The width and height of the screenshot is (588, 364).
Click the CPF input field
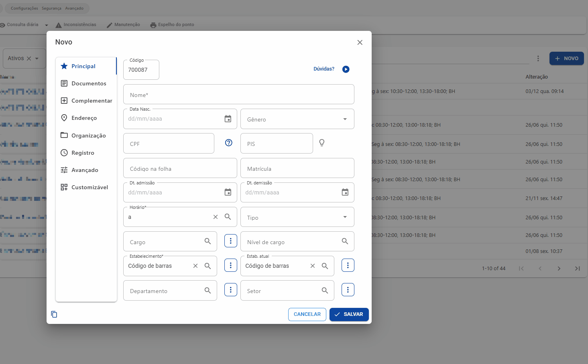(169, 144)
